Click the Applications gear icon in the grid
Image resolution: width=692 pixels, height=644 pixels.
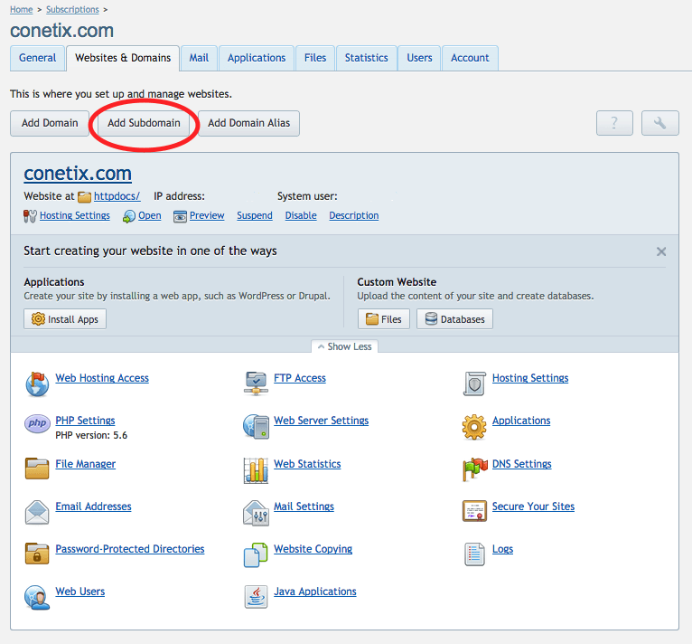(474, 427)
